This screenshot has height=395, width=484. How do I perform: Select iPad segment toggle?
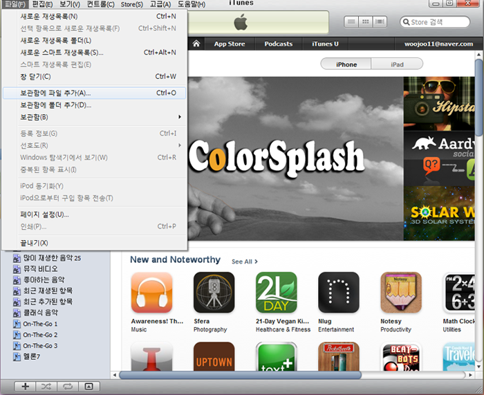397,64
